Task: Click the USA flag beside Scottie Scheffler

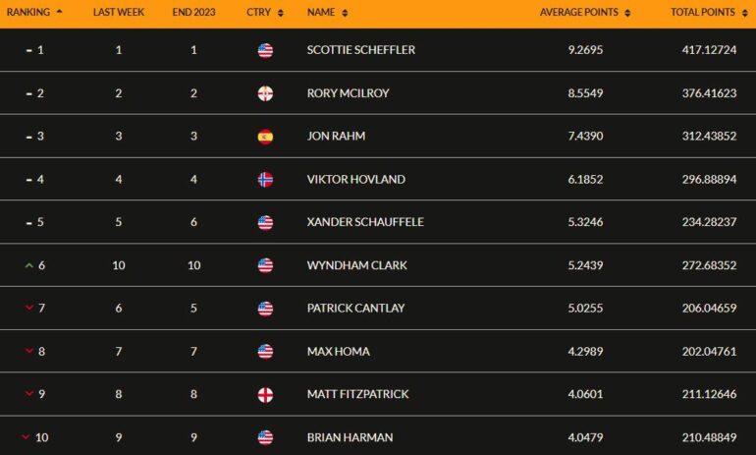Action: click(x=265, y=50)
